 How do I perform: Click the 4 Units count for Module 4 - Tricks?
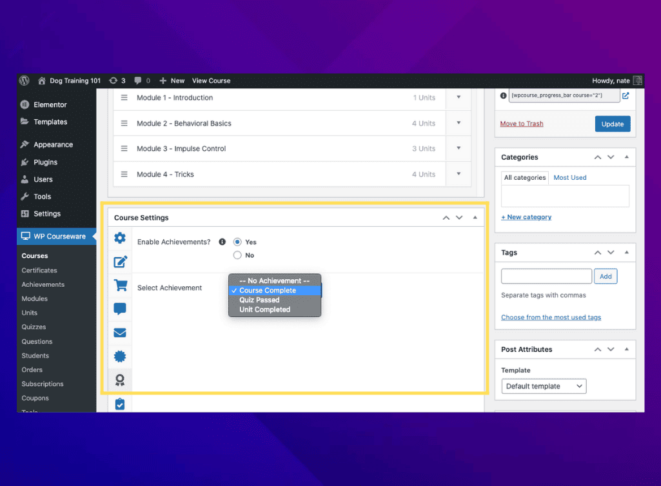coord(424,174)
